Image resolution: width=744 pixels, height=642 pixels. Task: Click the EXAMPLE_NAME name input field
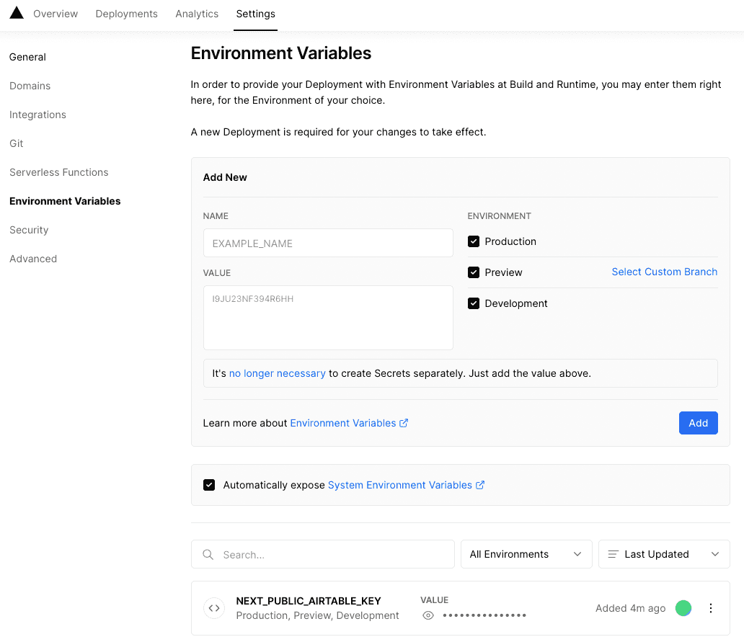click(328, 244)
